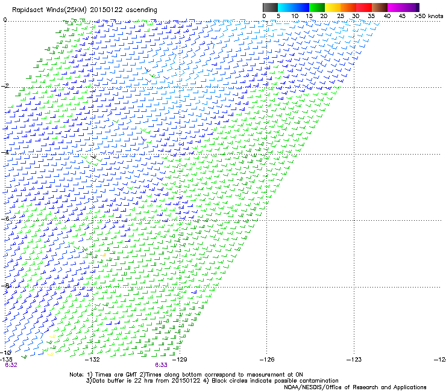Screen dimensions: 446x391
Task: Click the brown 35-40 knots legend segment
Action: click(x=380, y=7)
